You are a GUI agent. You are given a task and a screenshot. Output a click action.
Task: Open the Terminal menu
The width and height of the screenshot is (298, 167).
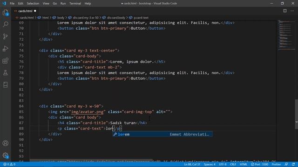[x=75, y=3]
